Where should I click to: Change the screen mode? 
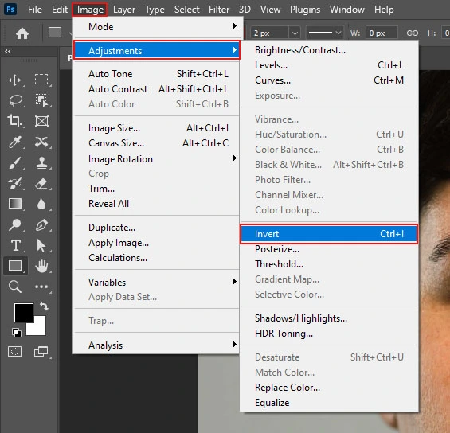click(41, 351)
